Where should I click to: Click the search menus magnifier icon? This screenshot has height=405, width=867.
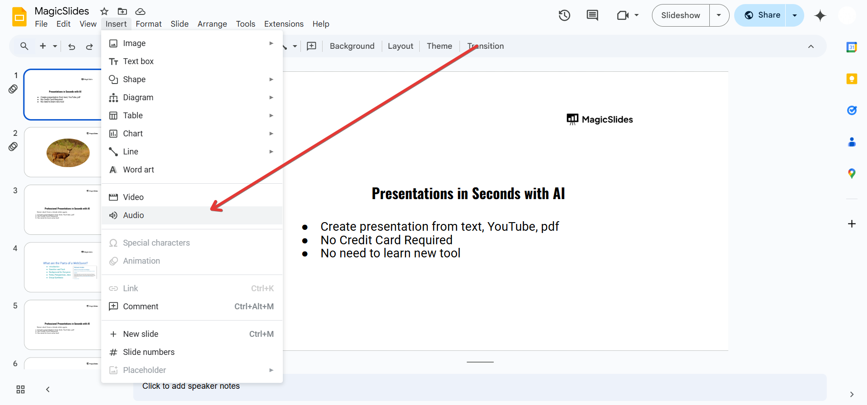24,46
